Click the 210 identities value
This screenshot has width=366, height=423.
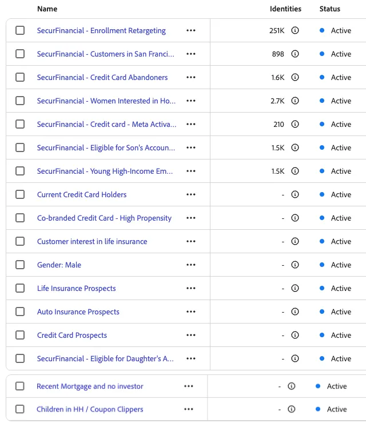[x=279, y=125]
